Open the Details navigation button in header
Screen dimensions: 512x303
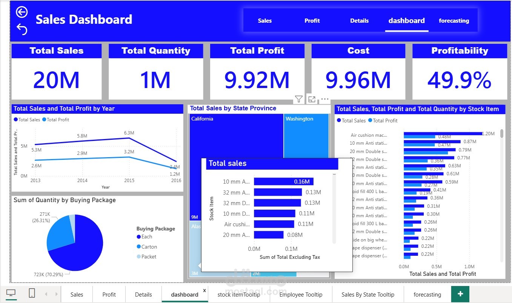359,21
